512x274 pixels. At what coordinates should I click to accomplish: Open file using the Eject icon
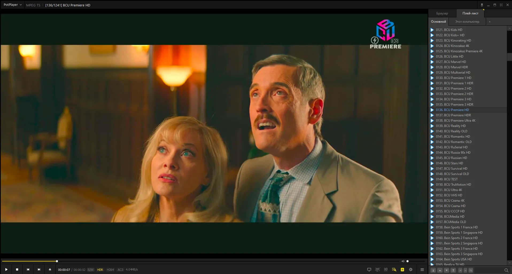[50, 269]
